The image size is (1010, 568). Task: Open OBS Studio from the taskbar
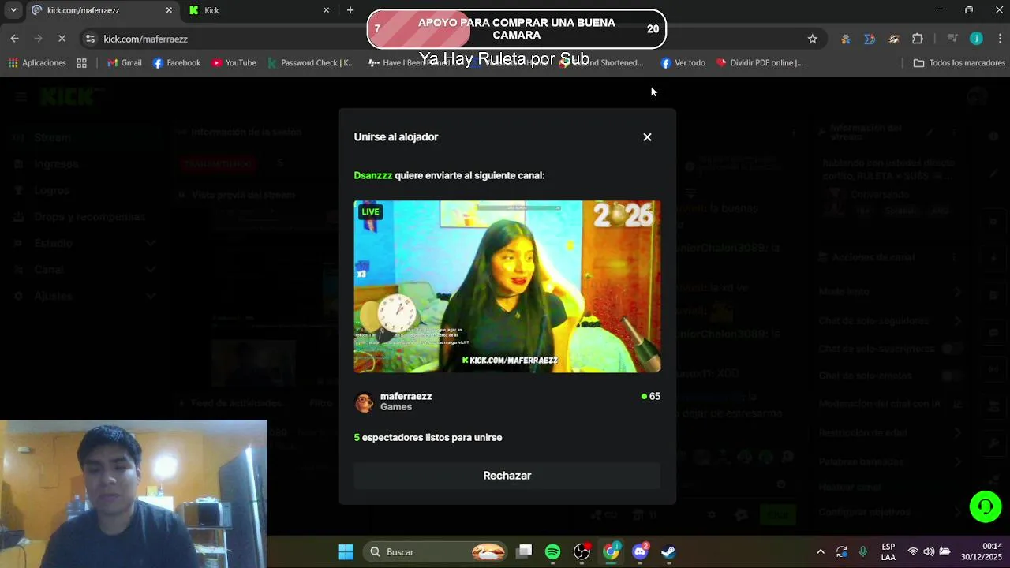582,551
